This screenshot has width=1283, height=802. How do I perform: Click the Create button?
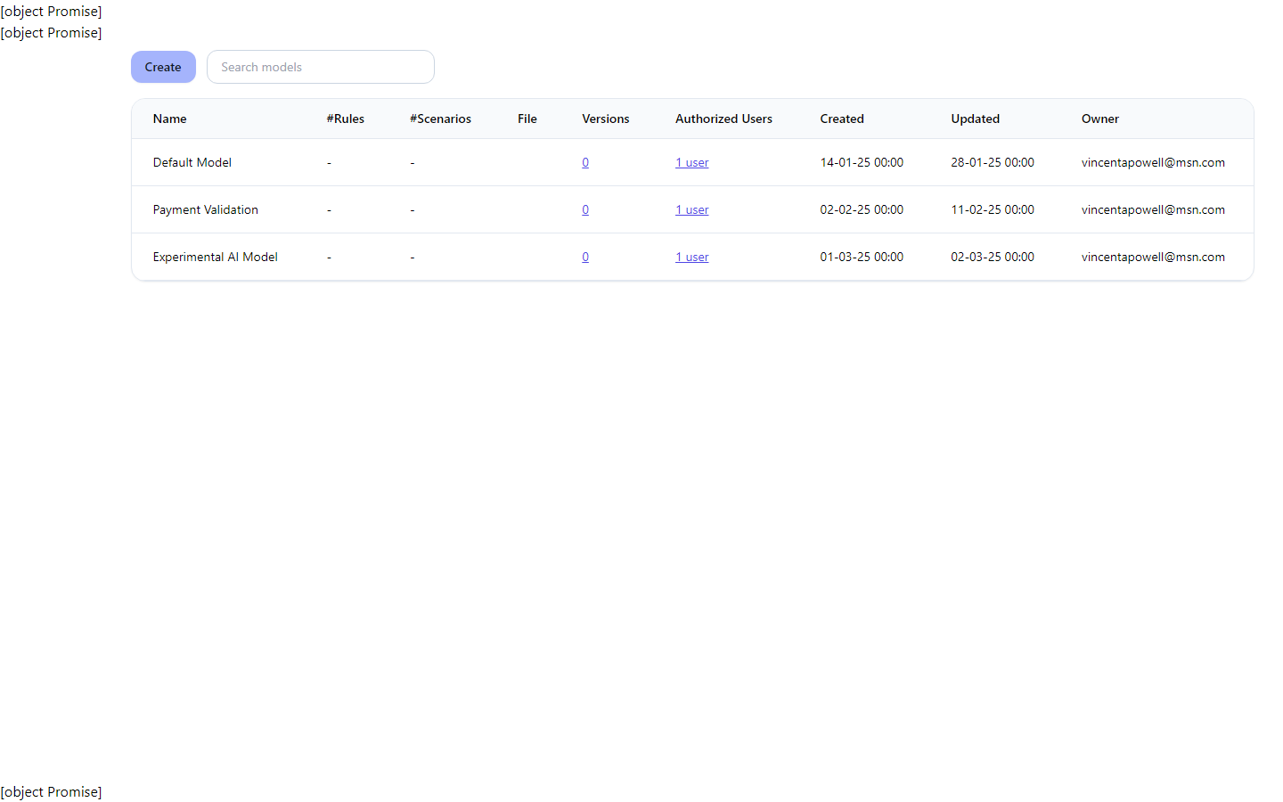pos(163,67)
